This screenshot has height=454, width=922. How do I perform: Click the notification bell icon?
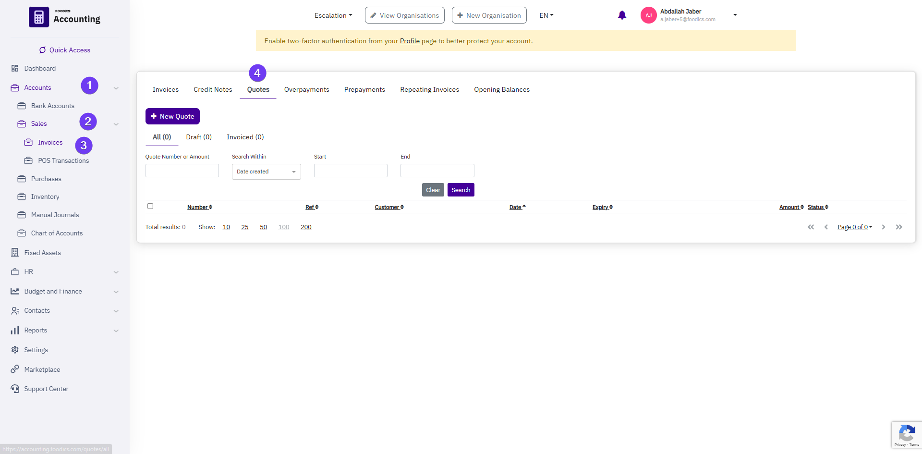click(x=622, y=15)
